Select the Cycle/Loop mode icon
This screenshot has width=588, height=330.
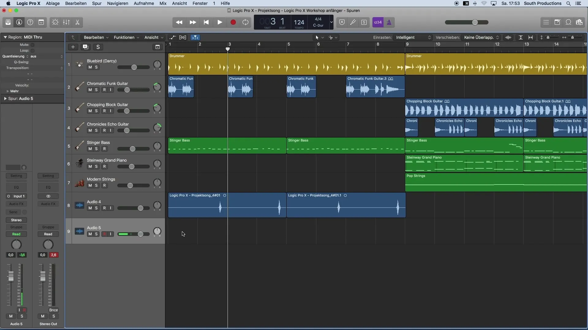click(x=246, y=22)
